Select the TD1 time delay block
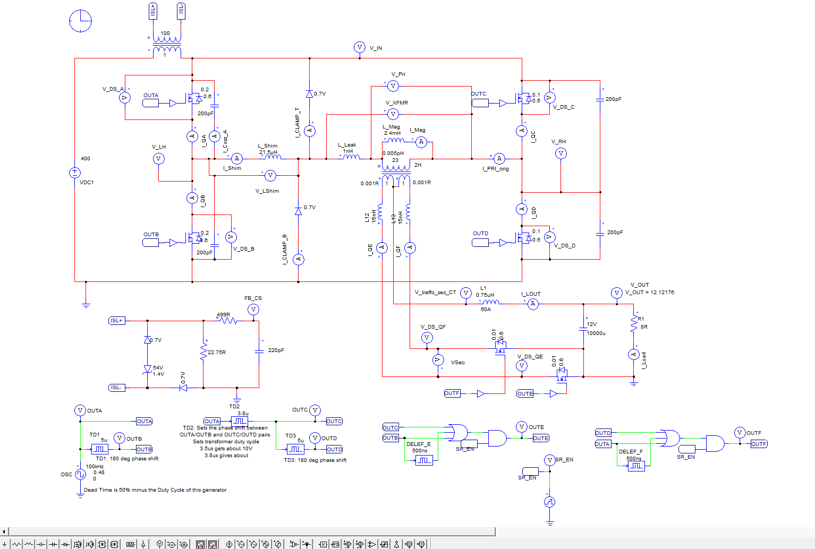Screen dimensions: 815x549 click(99, 449)
